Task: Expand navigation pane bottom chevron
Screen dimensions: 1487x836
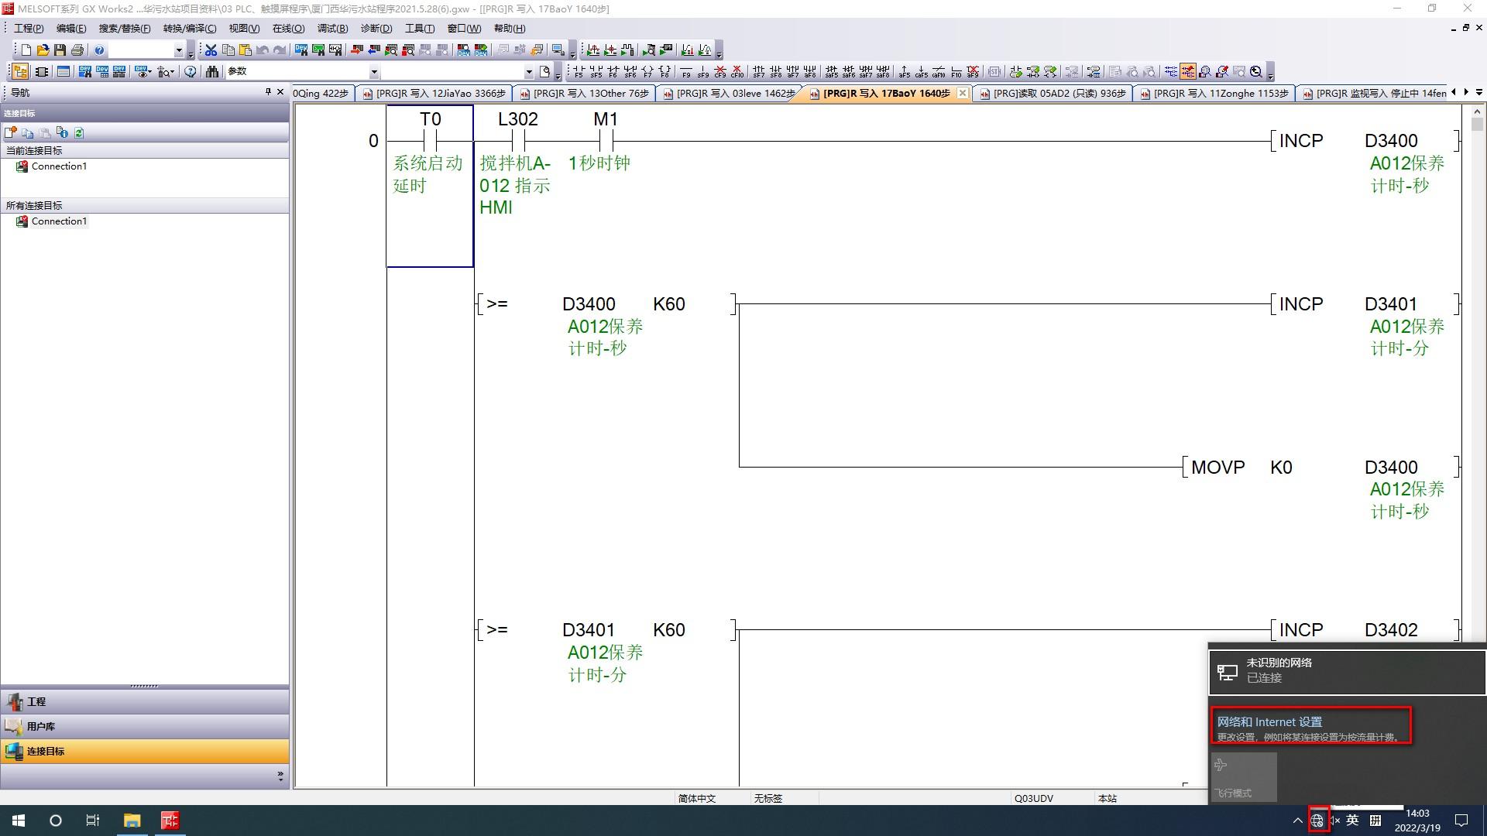Action: click(280, 775)
